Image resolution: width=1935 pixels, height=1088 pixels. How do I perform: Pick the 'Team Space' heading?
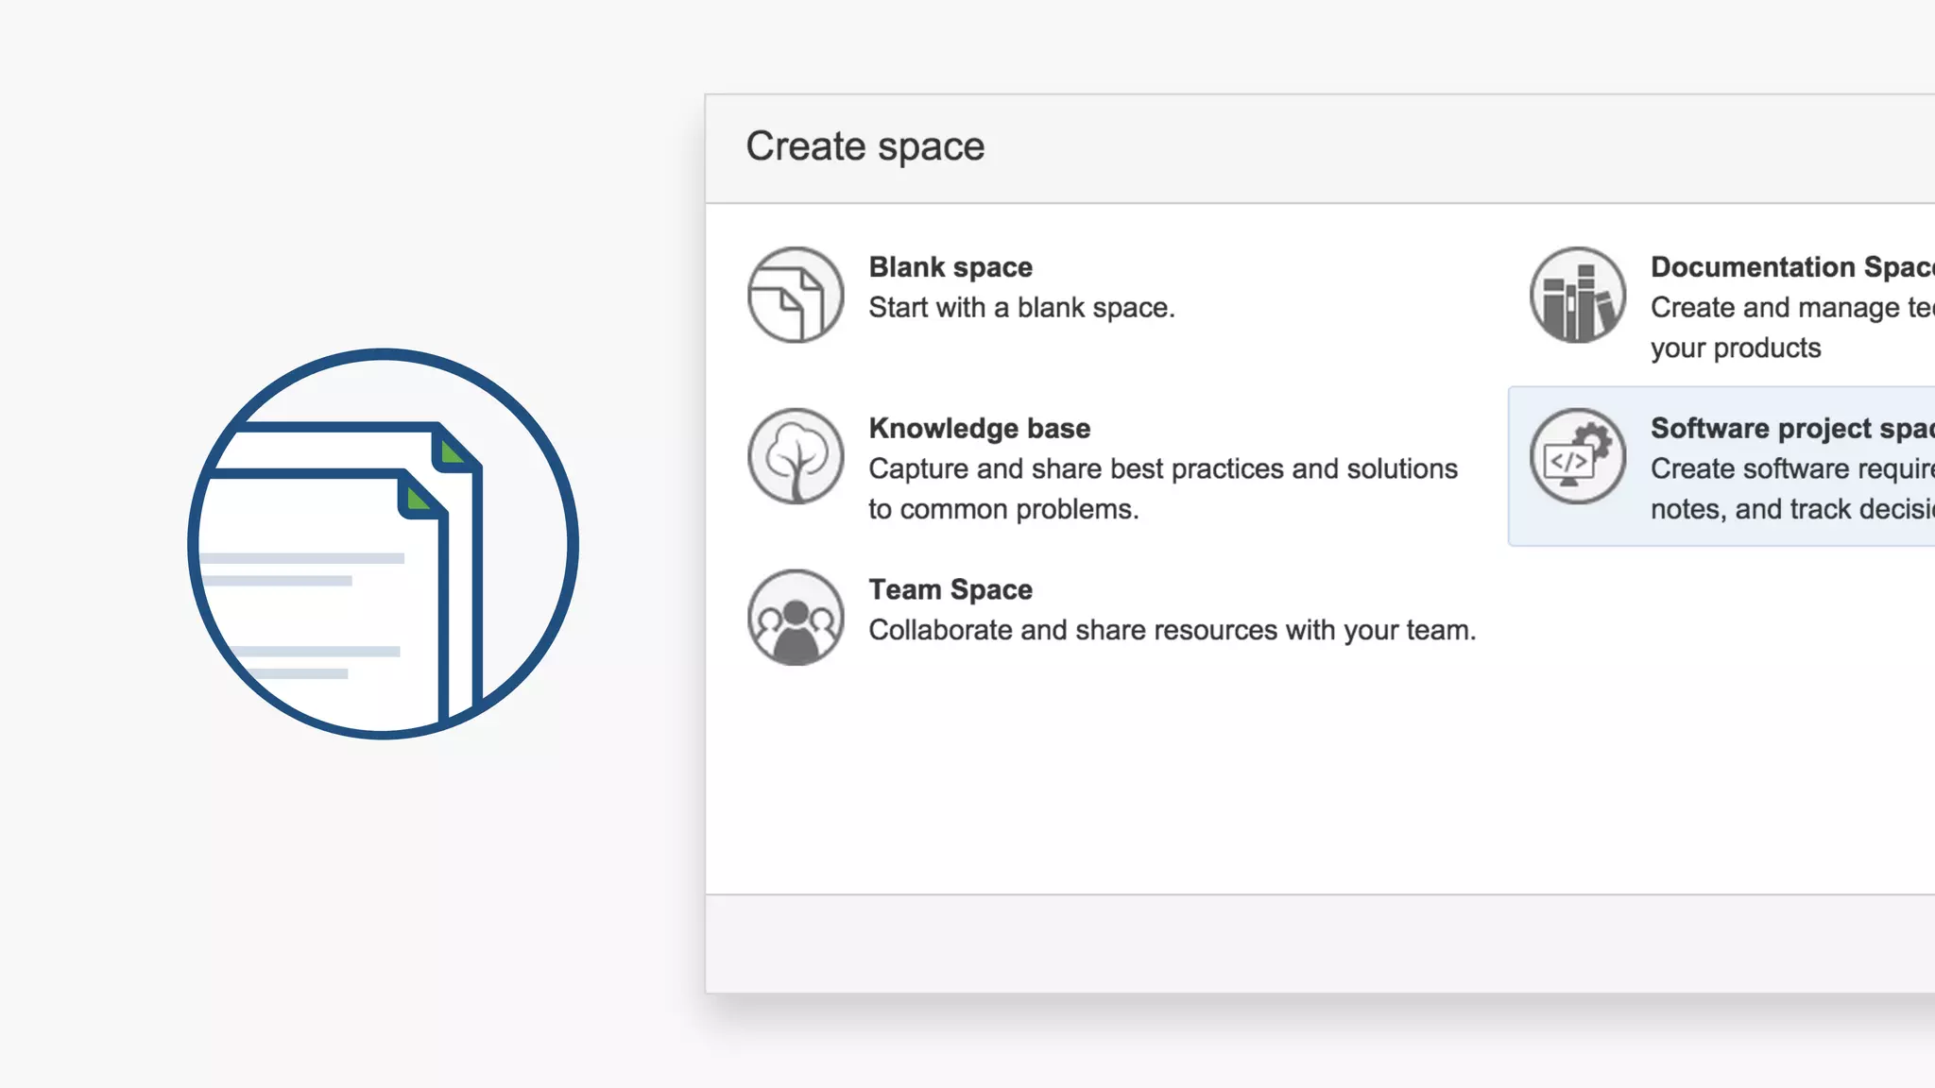[950, 590]
